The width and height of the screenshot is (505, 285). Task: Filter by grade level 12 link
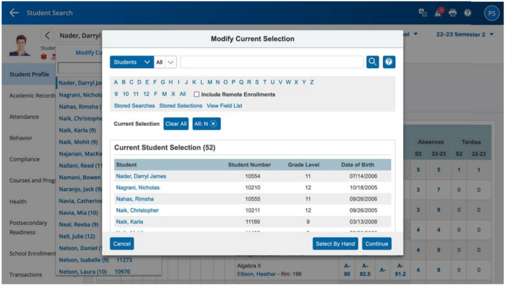(x=146, y=94)
